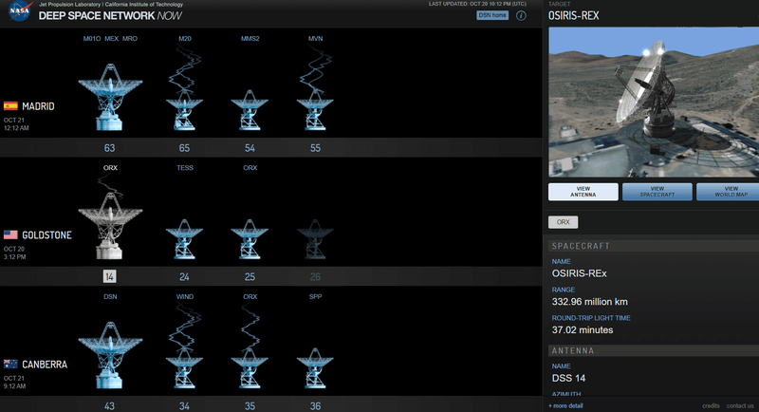Click the signal wave above Canberra antenna 35

coord(250,326)
